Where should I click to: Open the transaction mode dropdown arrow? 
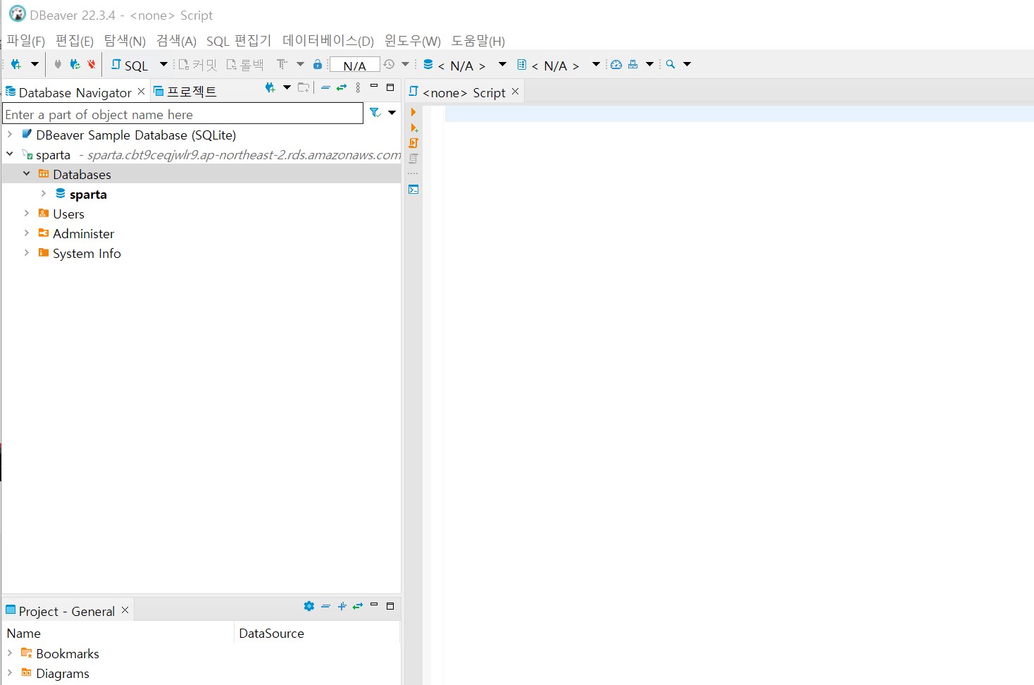[x=301, y=64]
